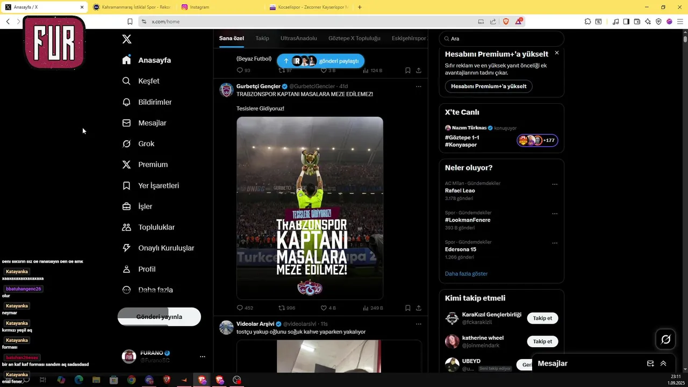Switch to Eskişehirspor tab
This screenshot has width=688, height=387.
[x=409, y=39]
